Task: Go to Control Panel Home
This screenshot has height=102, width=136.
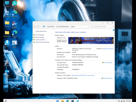Action: pyautogui.click(x=41, y=31)
